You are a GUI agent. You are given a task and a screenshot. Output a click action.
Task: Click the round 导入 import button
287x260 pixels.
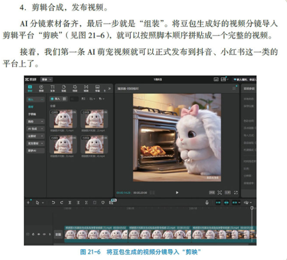(x=56, y=99)
